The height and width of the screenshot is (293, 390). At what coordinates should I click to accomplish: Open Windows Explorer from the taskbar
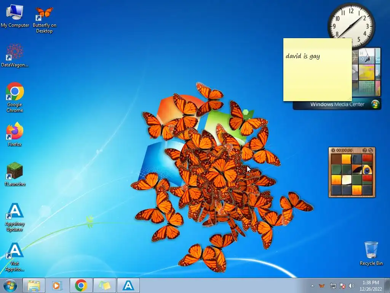click(34, 285)
